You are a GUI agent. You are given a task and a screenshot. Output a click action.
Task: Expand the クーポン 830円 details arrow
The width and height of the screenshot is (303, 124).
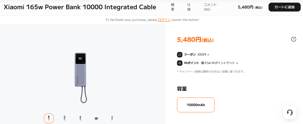(208, 55)
